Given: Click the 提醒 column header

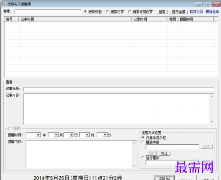Looking at the screenshot, I should (173, 19).
